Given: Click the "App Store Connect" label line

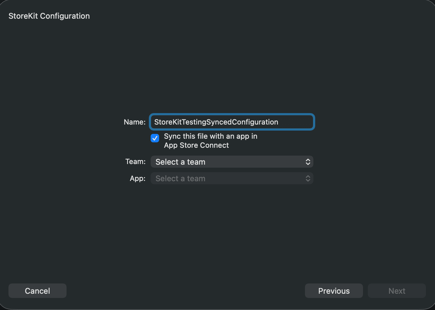Looking at the screenshot, I should [x=196, y=145].
